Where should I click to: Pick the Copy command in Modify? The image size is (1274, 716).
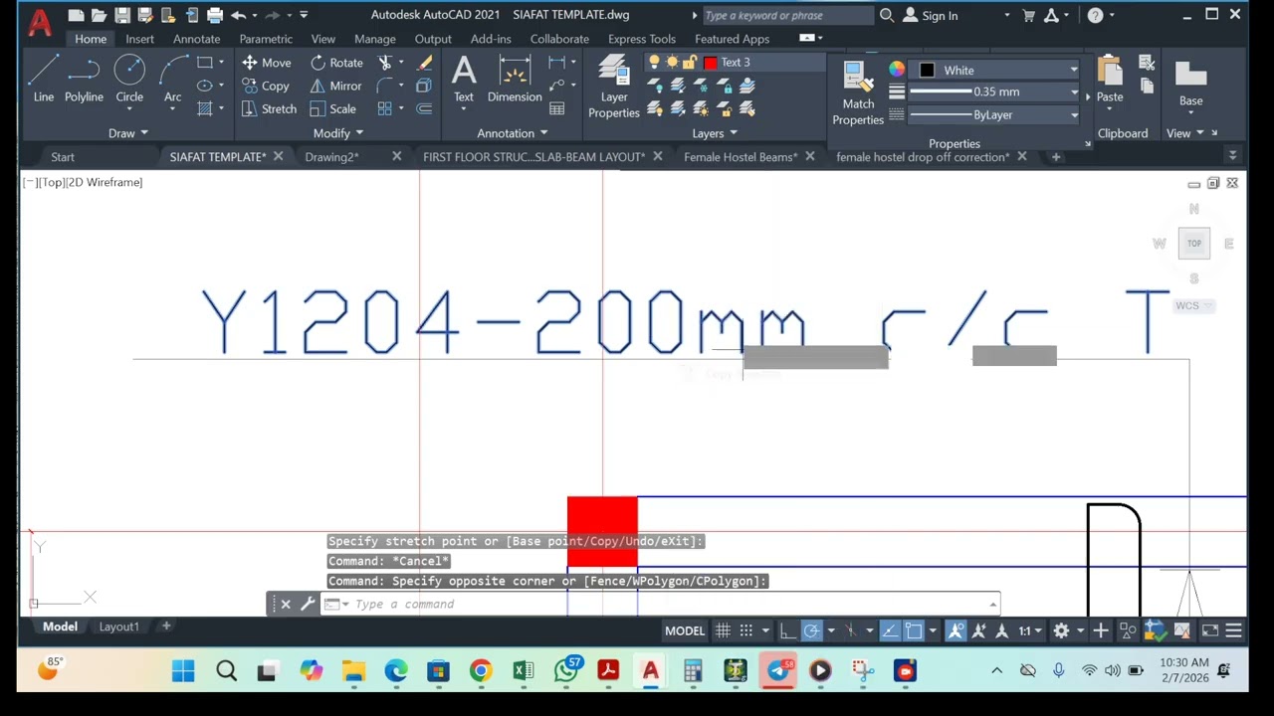[265, 86]
